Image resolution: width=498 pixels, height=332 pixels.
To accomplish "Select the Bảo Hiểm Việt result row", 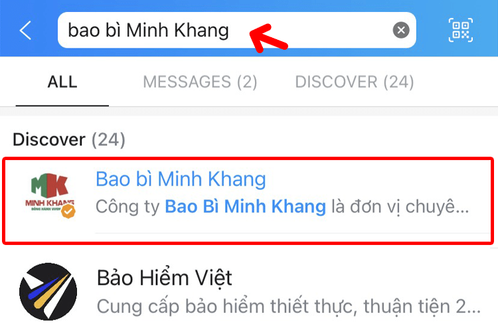I will pos(249,291).
